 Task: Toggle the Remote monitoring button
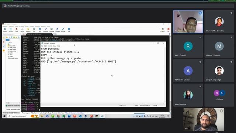[x=13, y=106]
